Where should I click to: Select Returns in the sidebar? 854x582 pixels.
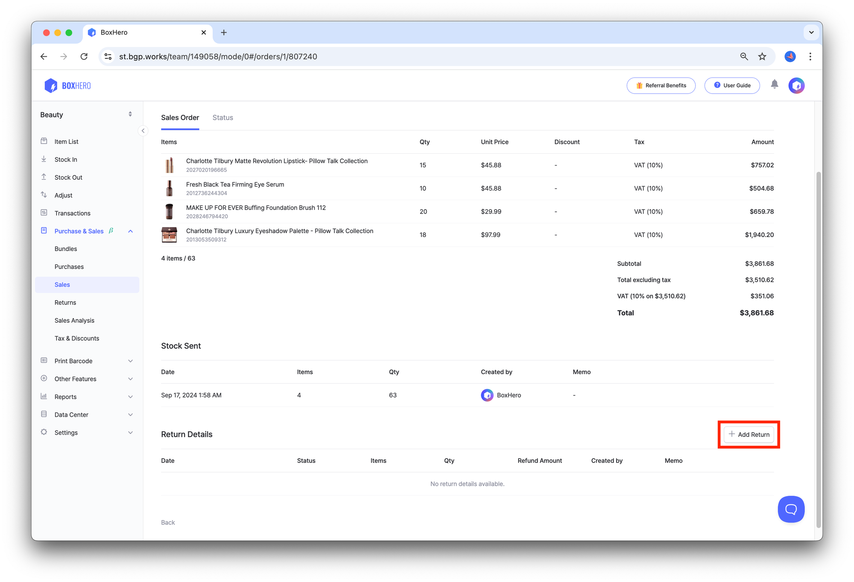click(65, 302)
